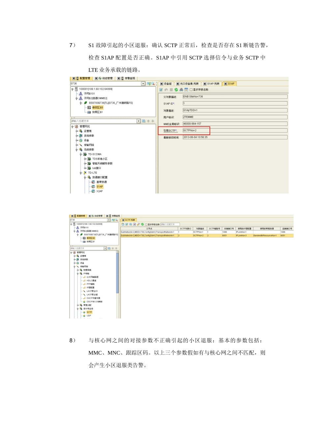Image resolution: width=313 pixels, height=443 pixels.
Task: Collapse 资源接口配置 node expander
Action: (85, 177)
